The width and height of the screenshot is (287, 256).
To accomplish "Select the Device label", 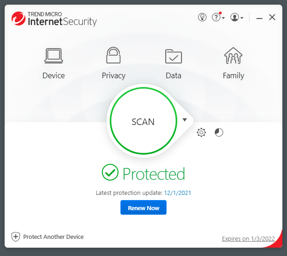I will [54, 75].
